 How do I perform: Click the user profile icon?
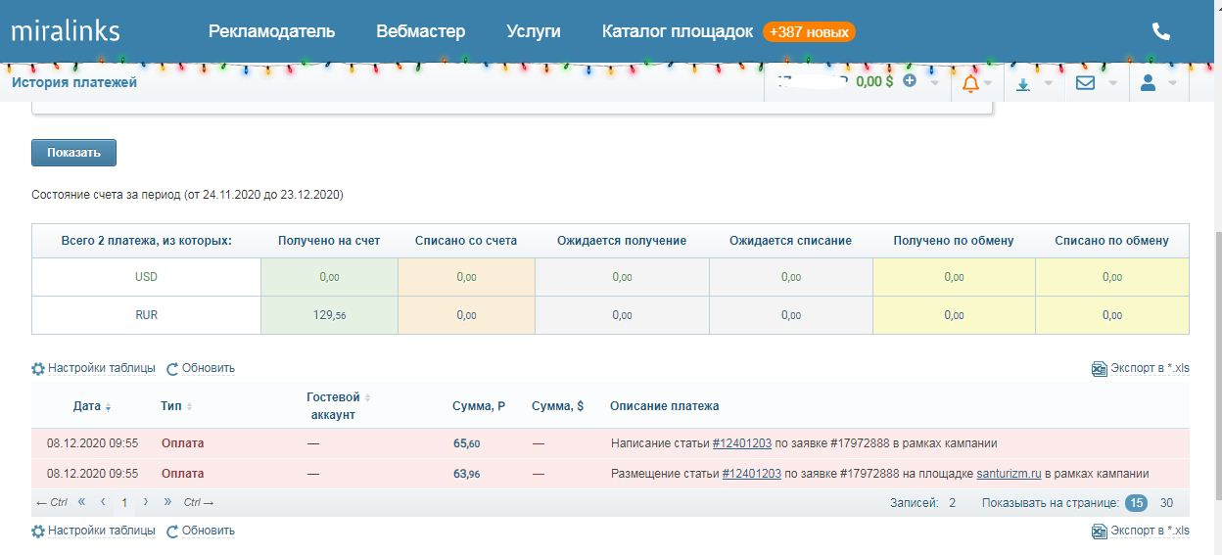pyautogui.click(x=1149, y=83)
